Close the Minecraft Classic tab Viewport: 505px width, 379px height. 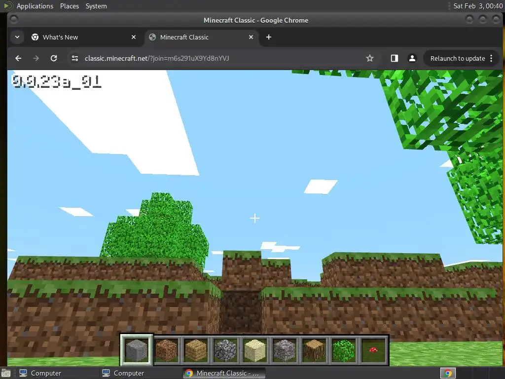(x=251, y=37)
